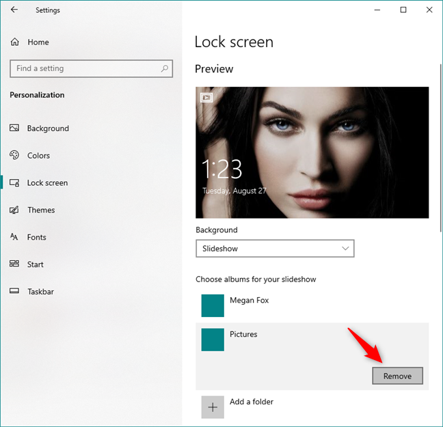The image size is (443, 427).
Task: Open the Home settings page
Action: (38, 42)
